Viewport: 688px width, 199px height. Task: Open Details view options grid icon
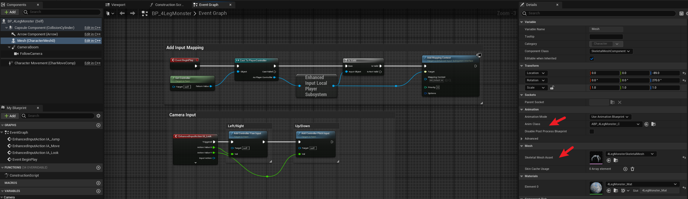(x=681, y=14)
